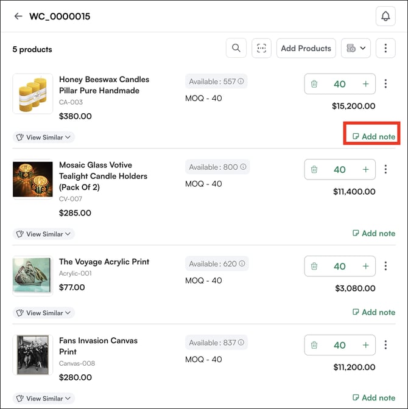Expand the pricing settings dropdown in toolbar
This screenshot has width=408, height=409.
click(x=356, y=48)
